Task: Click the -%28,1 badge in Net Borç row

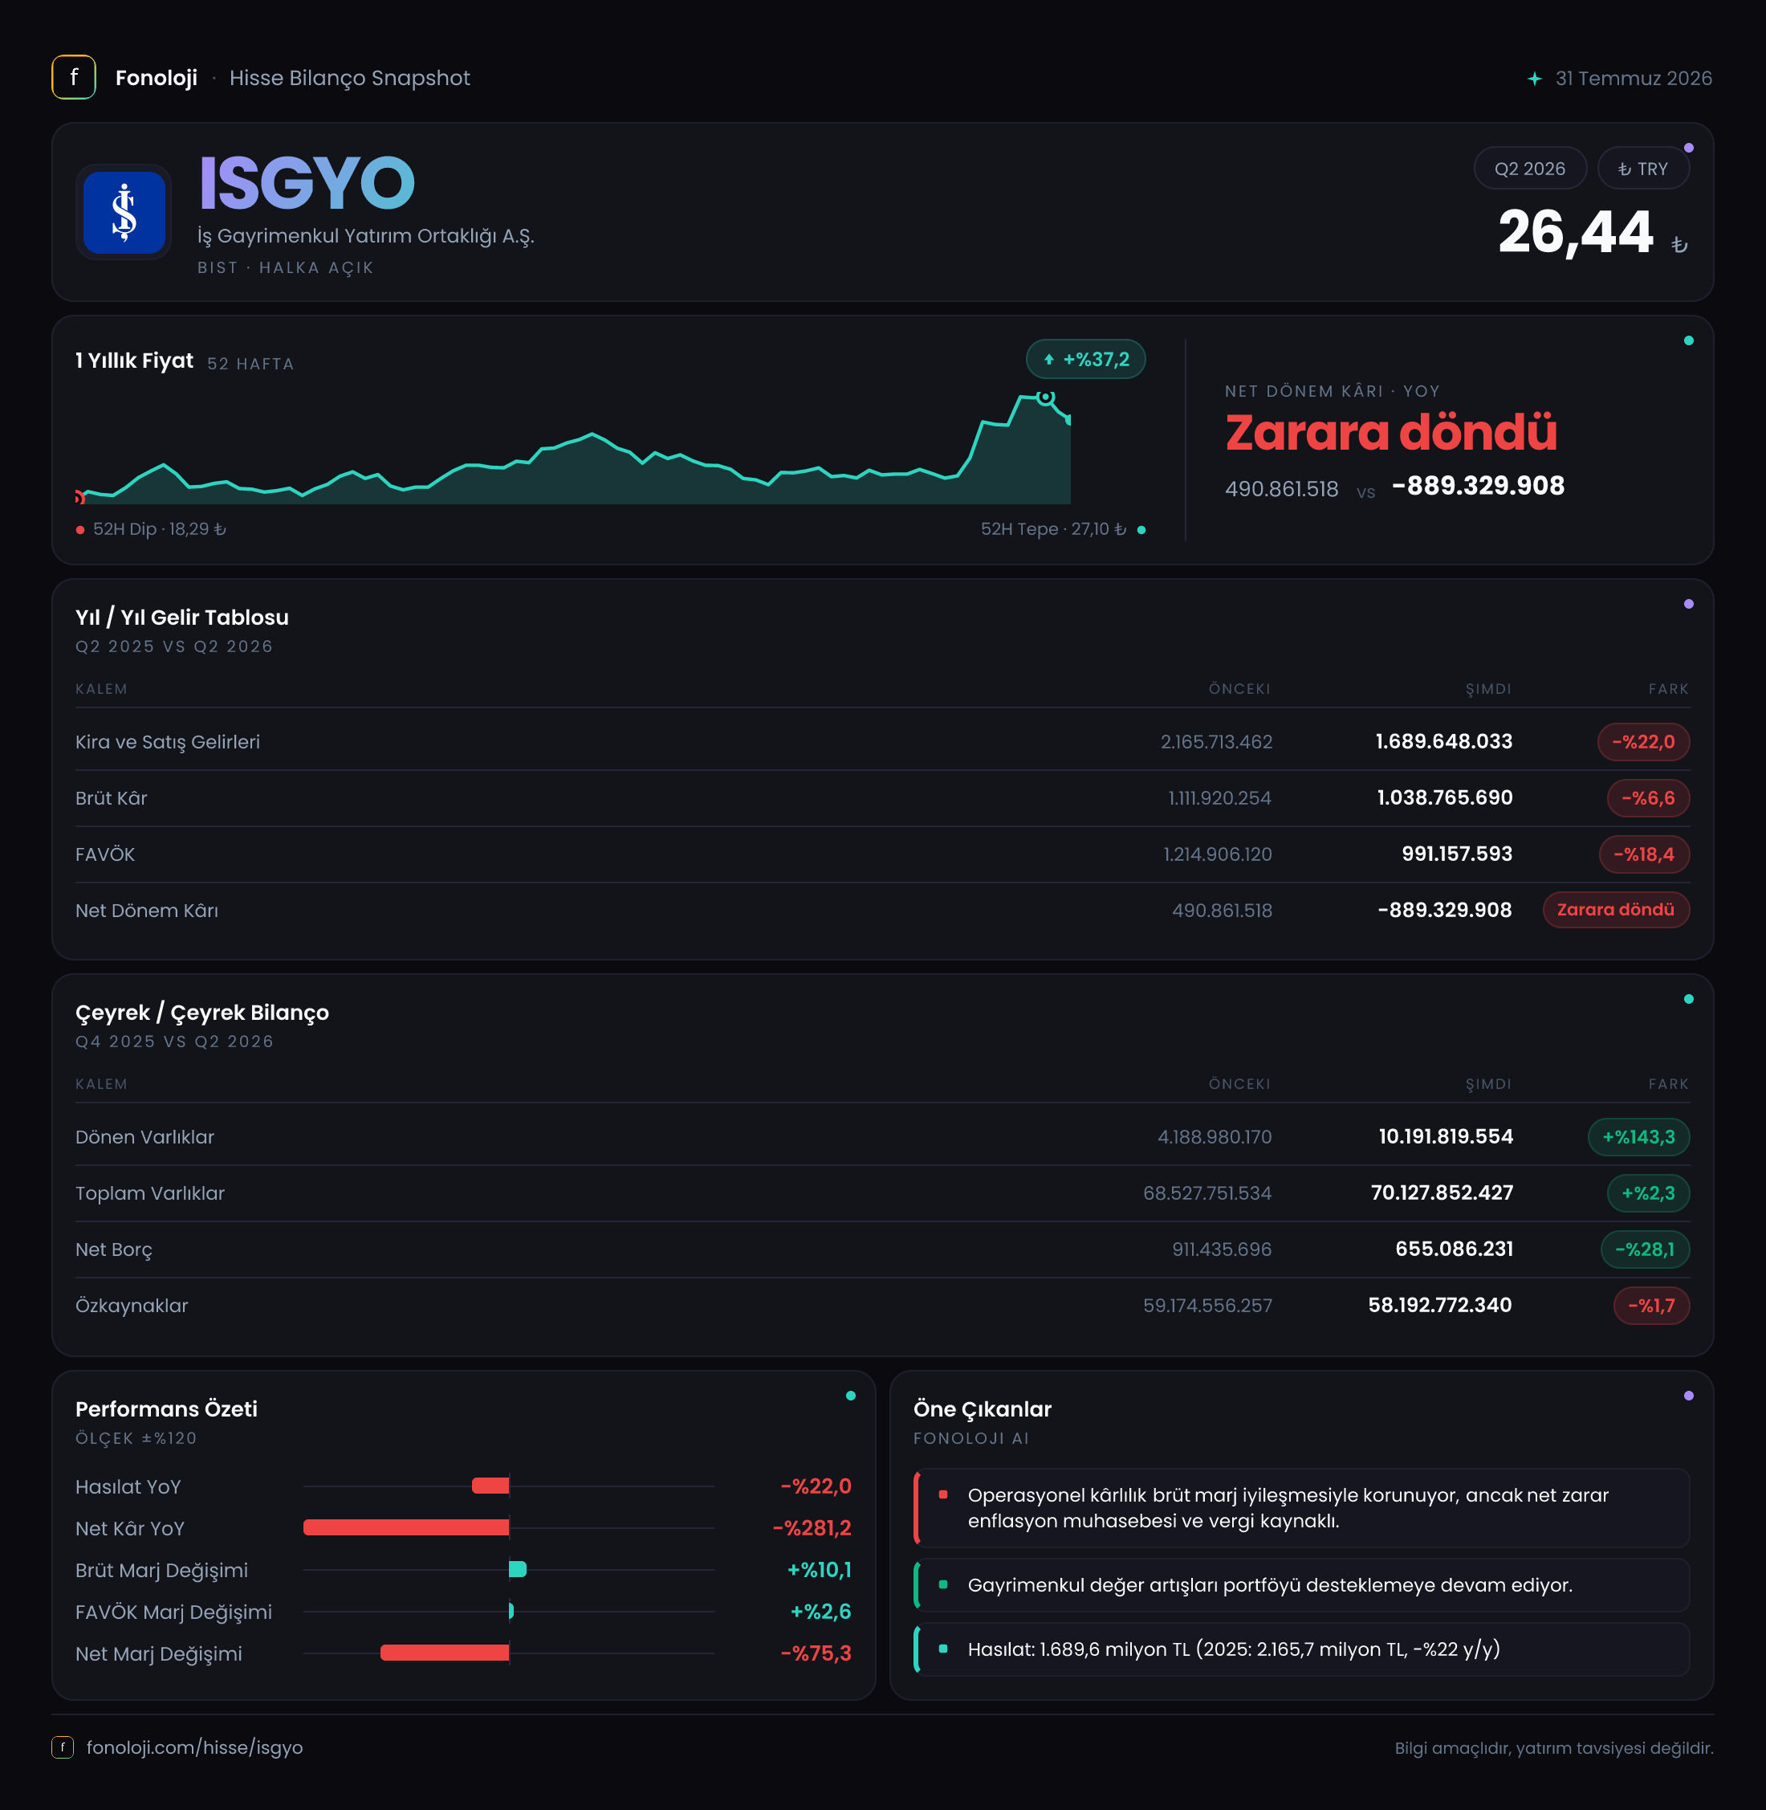Action: tap(1645, 1249)
